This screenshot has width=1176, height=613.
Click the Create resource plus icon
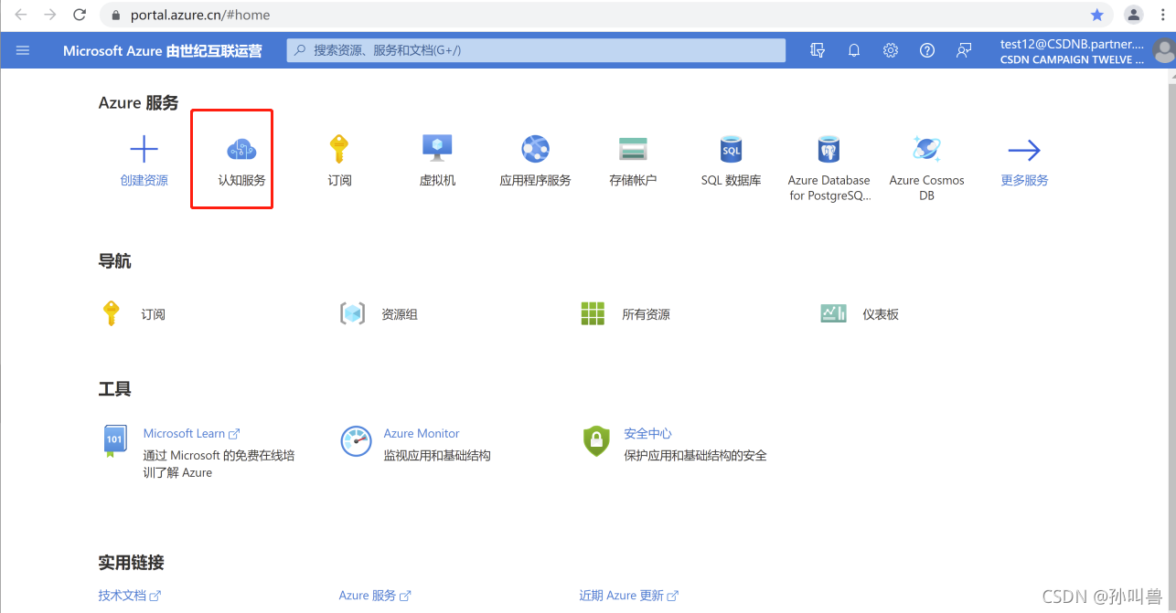(x=144, y=149)
